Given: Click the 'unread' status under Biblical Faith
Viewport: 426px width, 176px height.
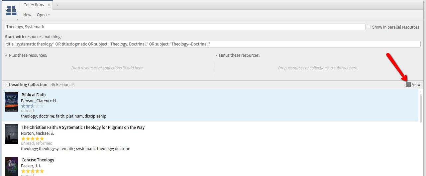Looking at the screenshot, I should [x=27, y=111].
